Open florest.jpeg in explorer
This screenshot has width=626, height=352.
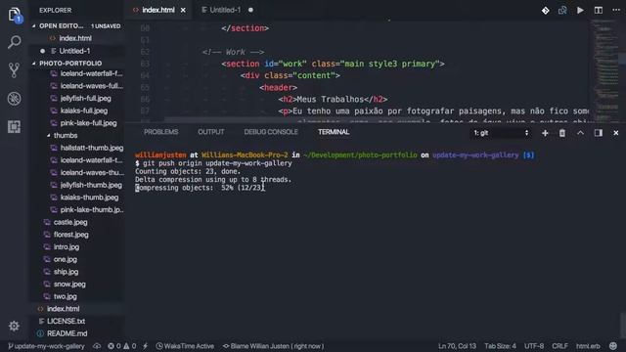pos(71,235)
